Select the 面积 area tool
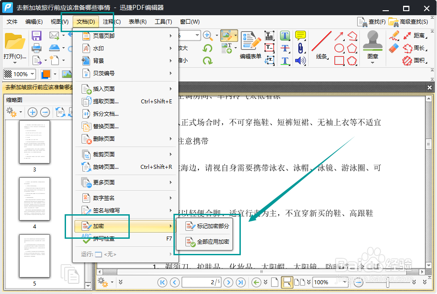The image size is (437, 294). tap(415, 61)
